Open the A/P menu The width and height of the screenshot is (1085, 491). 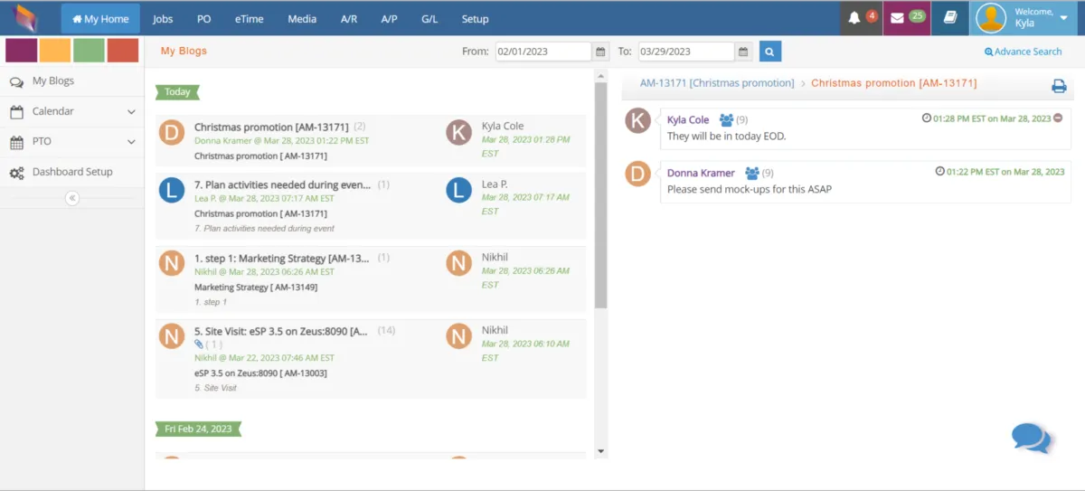390,19
